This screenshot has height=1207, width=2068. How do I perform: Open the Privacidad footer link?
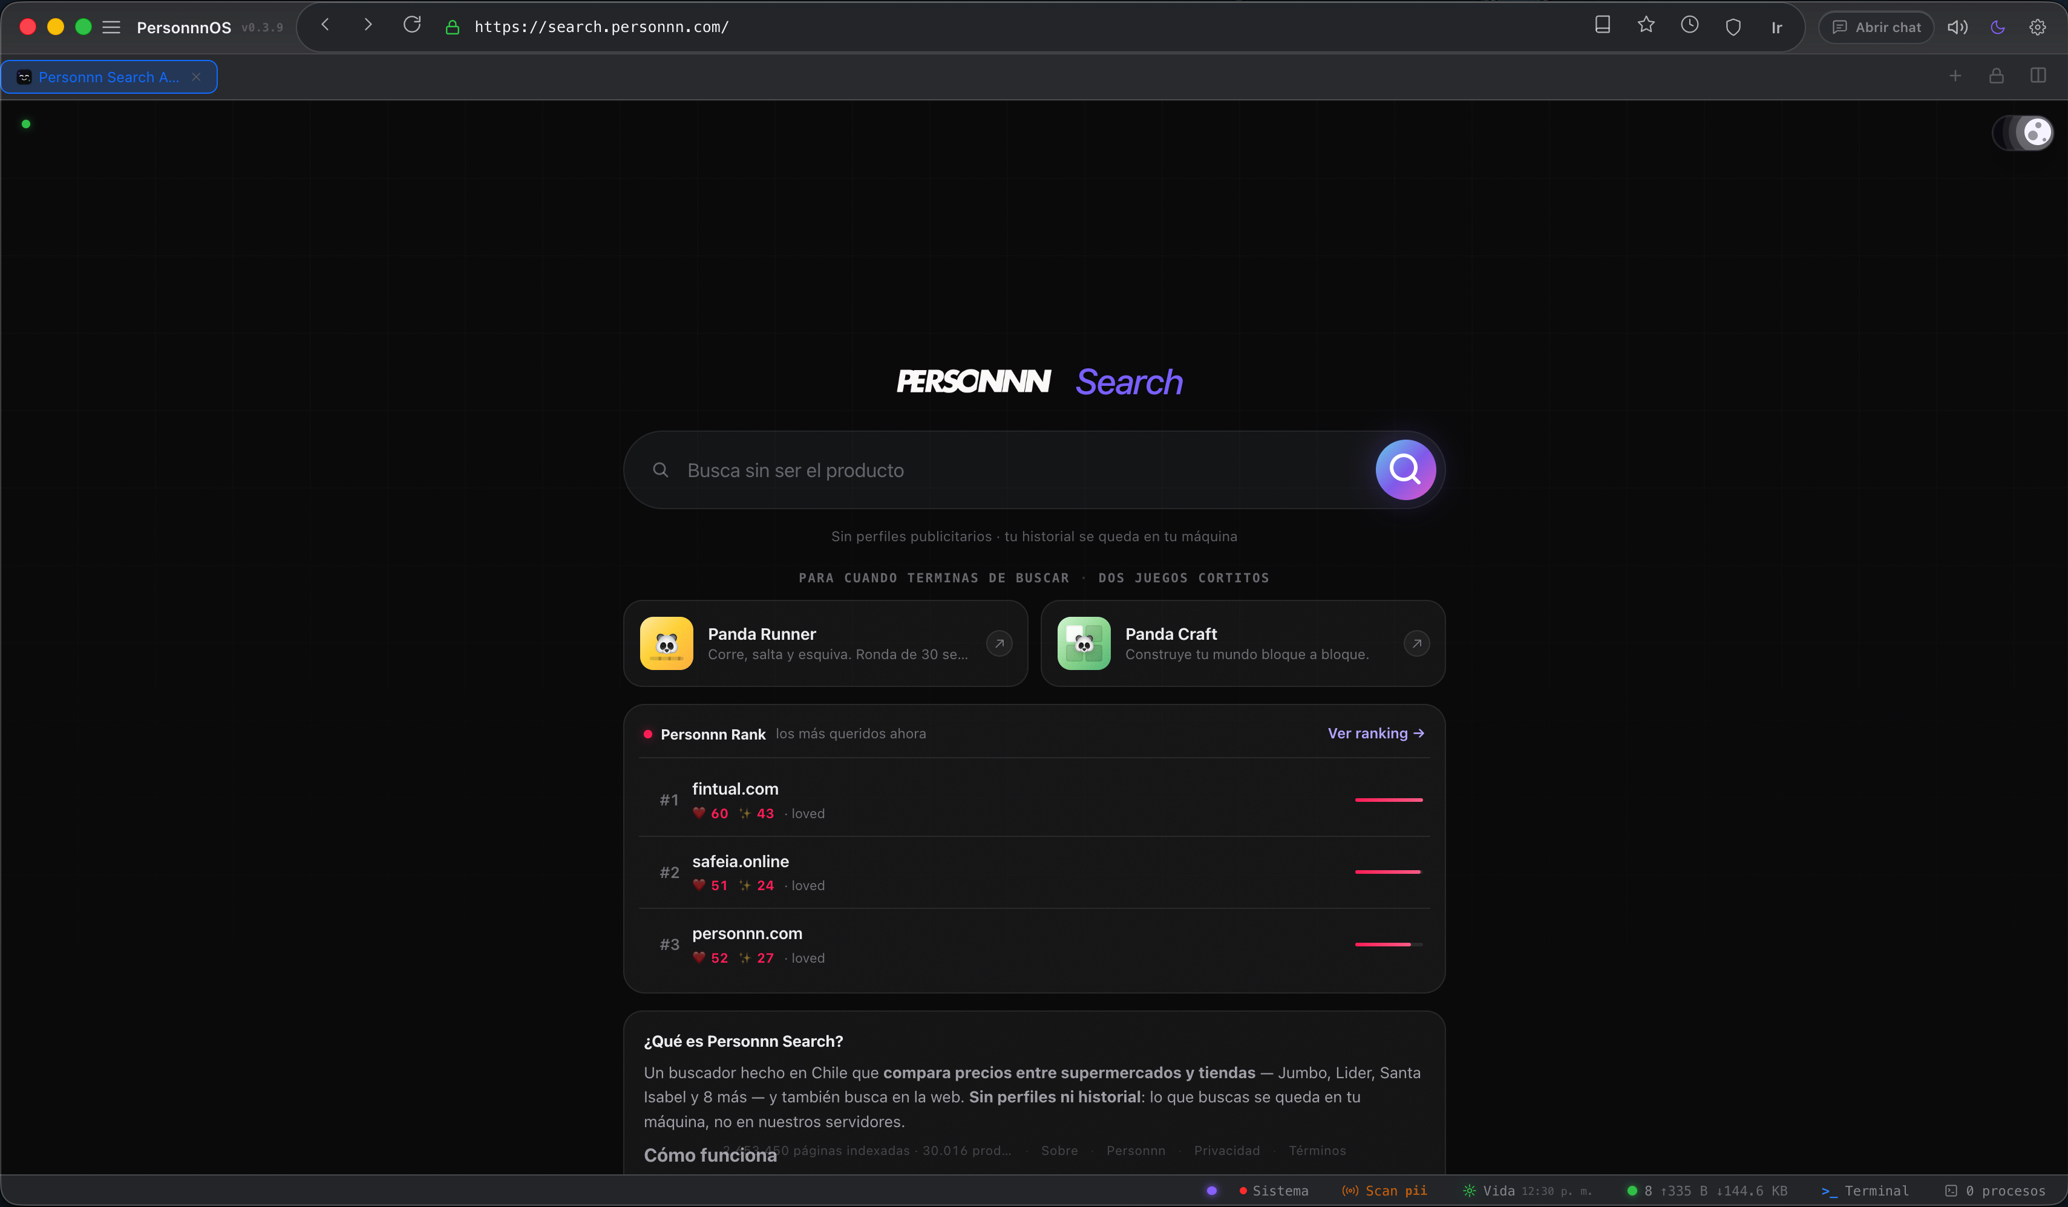tap(1227, 1150)
